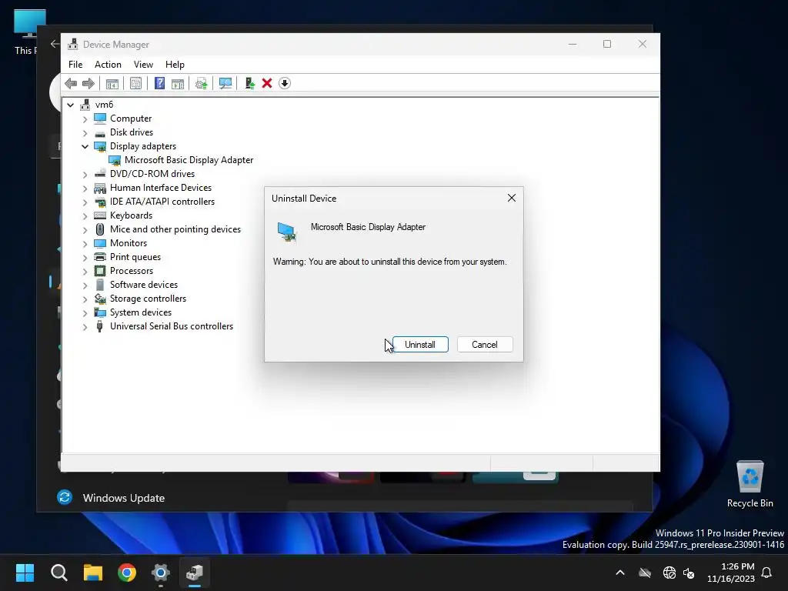
Task: Collapse the vm6 root node
Action: click(x=70, y=105)
